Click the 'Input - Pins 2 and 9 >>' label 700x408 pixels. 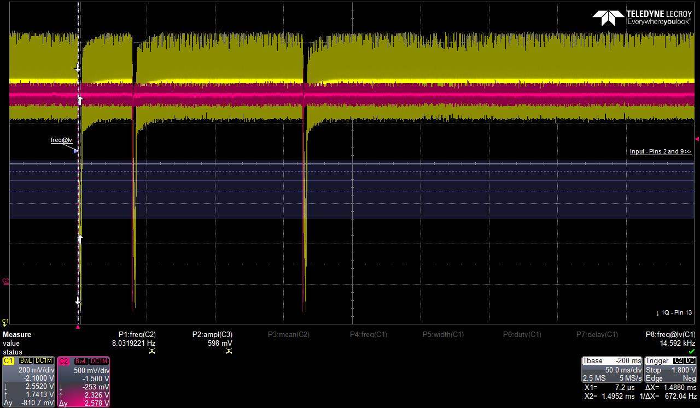click(x=661, y=151)
